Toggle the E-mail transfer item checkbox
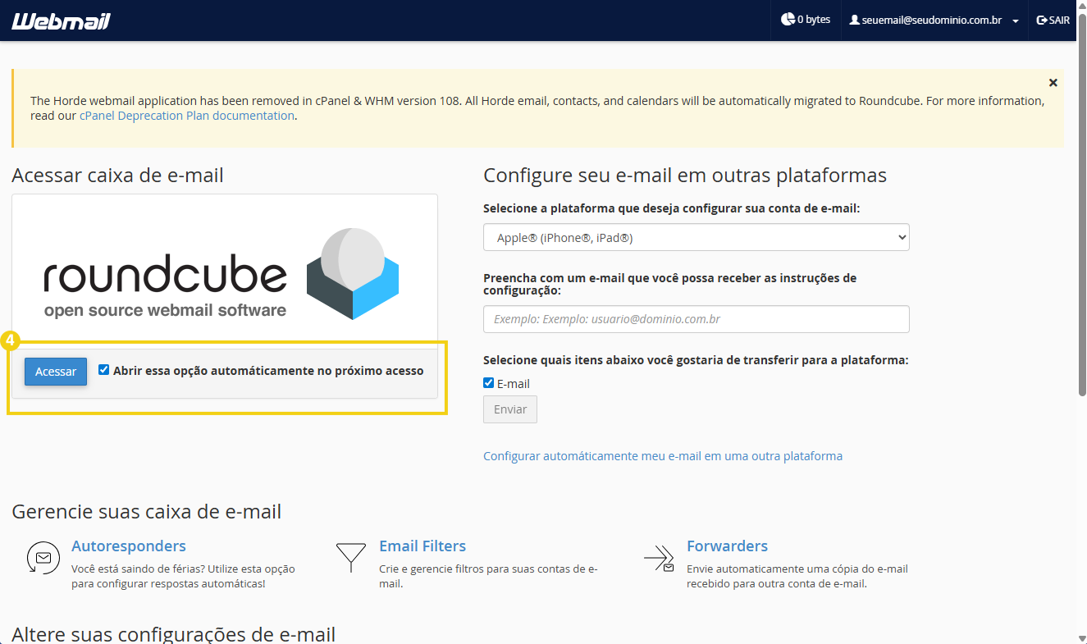Image resolution: width=1087 pixels, height=644 pixels. coord(487,383)
